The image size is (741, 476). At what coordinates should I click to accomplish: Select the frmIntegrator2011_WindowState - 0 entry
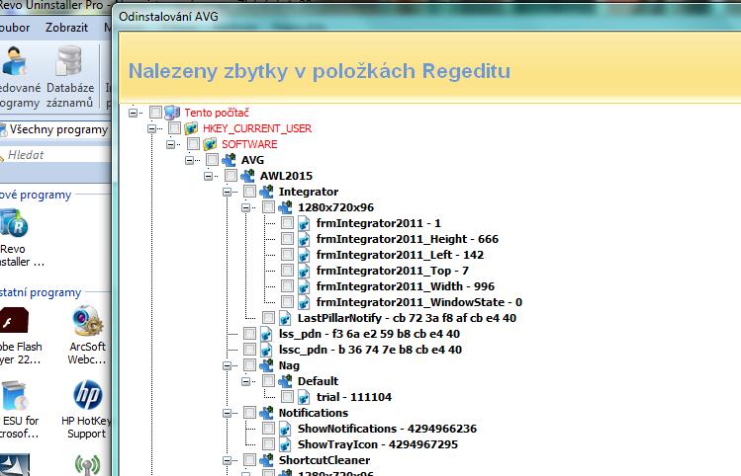[x=419, y=302]
